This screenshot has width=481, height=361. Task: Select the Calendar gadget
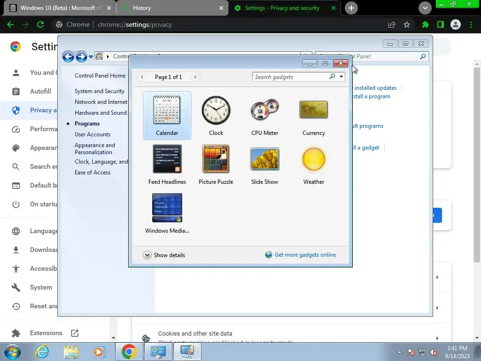[x=167, y=116]
